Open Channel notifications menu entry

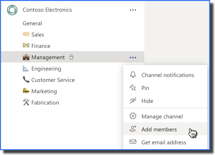165,75
